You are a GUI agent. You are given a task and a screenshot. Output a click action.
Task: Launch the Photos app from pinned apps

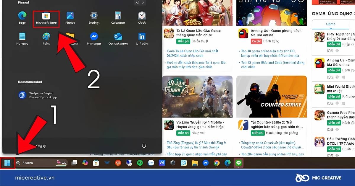click(70, 18)
